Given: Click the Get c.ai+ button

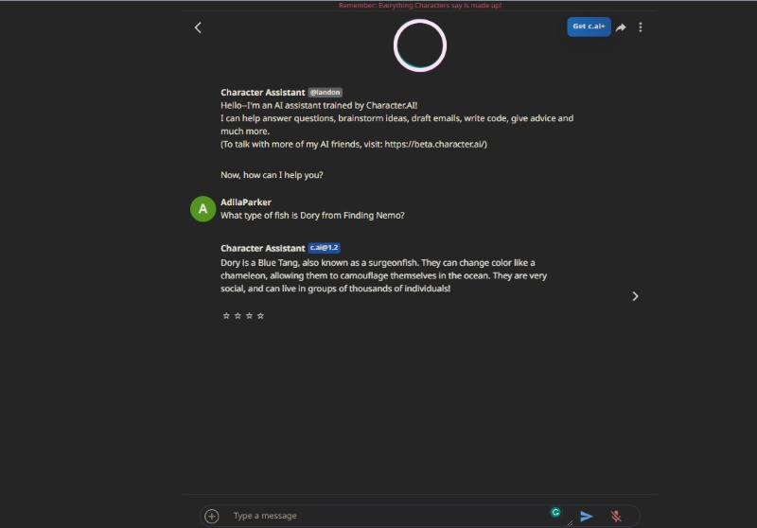Looking at the screenshot, I should [589, 26].
